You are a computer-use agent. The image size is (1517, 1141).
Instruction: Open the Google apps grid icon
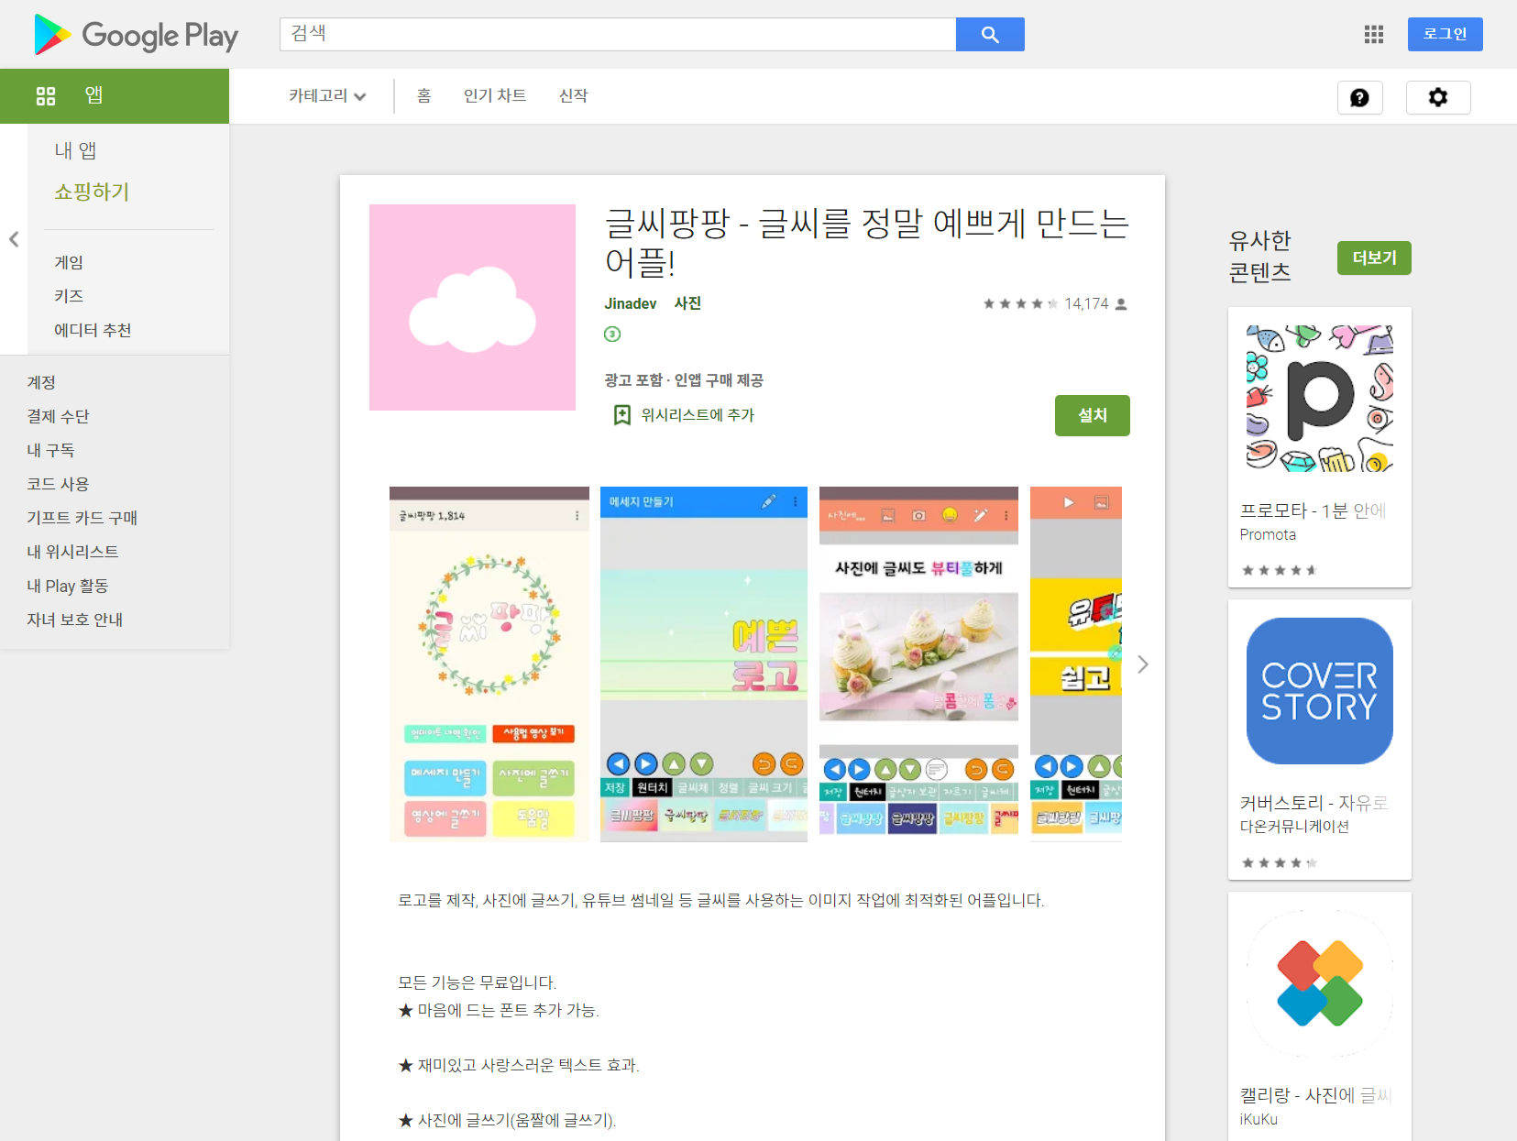click(1373, 35)
